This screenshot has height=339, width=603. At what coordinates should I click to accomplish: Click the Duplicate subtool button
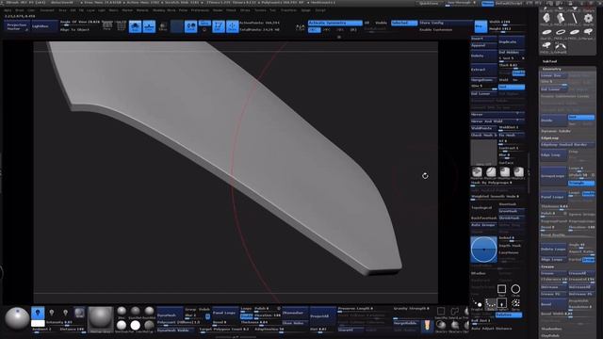512,41
